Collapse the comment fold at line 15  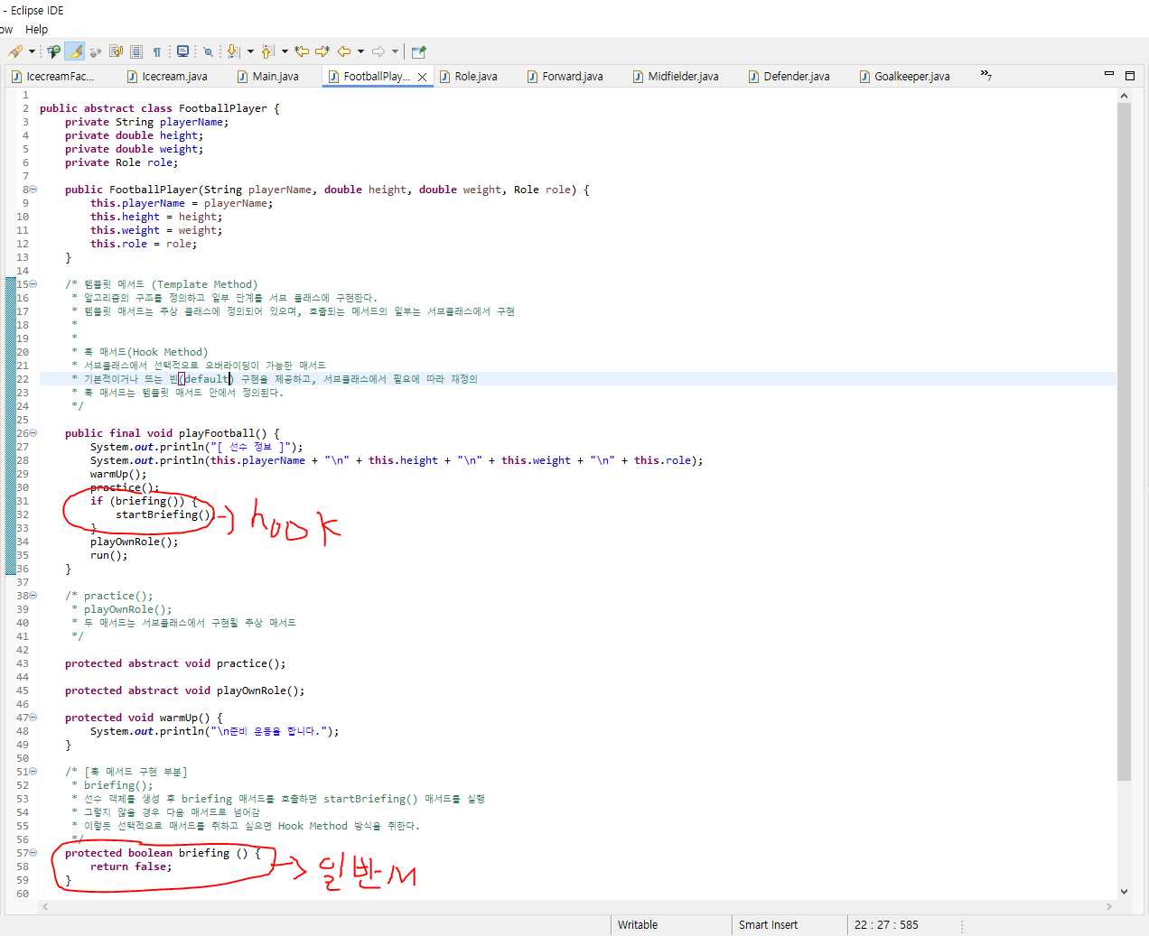33,284
